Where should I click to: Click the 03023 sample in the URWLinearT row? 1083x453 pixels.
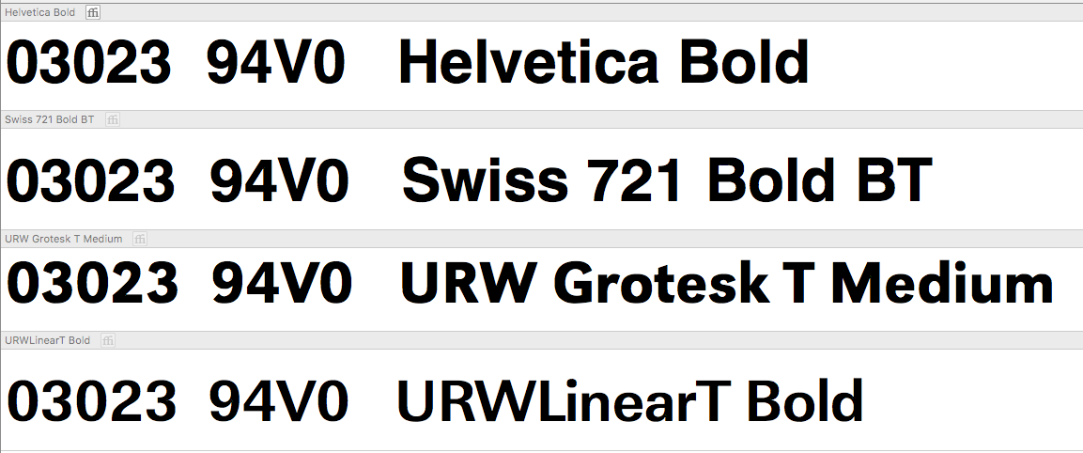click(91, 401)
